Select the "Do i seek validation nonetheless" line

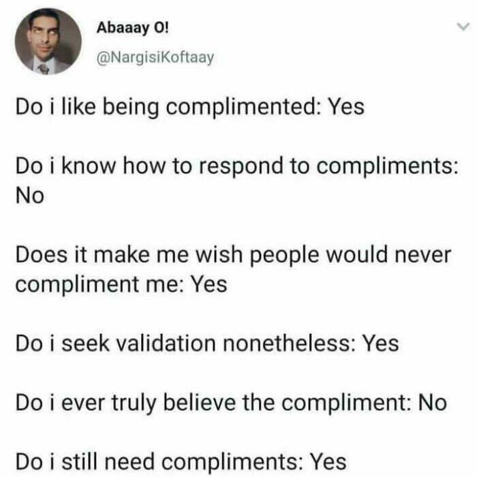pyautogui.click(x=206, y=344)
